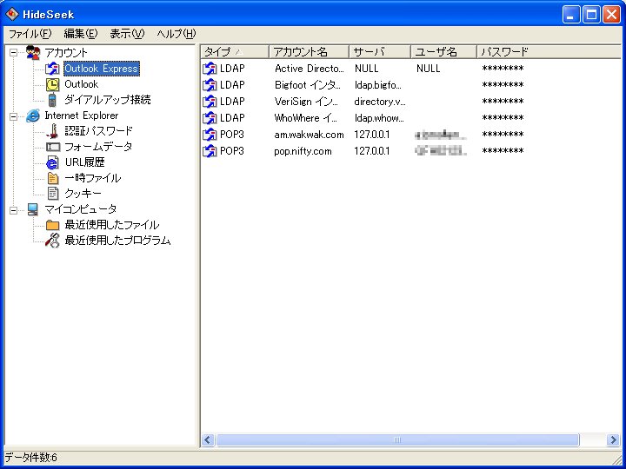Click the pop.nifty.com account name cell

tap(303, 151)
